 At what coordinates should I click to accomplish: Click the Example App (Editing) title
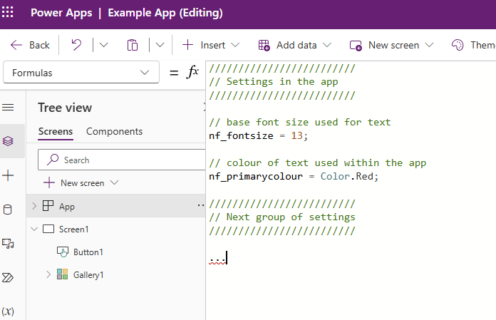(165, 13)
